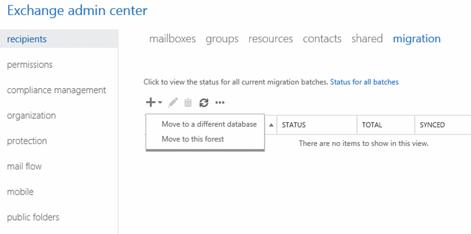
Task: Open the dropdown arrow beside the plus icon
Action: (160, 103)
